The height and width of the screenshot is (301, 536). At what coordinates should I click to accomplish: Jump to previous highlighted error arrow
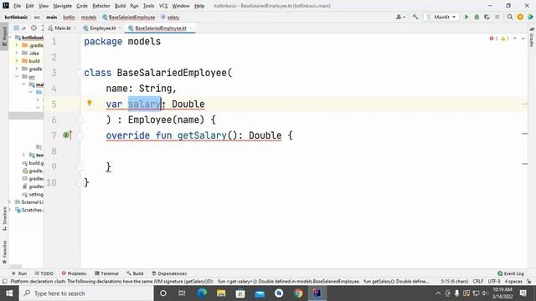(515, 38)
